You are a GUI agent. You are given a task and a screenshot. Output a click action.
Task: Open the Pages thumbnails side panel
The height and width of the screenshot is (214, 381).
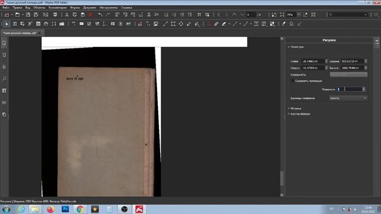click(4, 43)
